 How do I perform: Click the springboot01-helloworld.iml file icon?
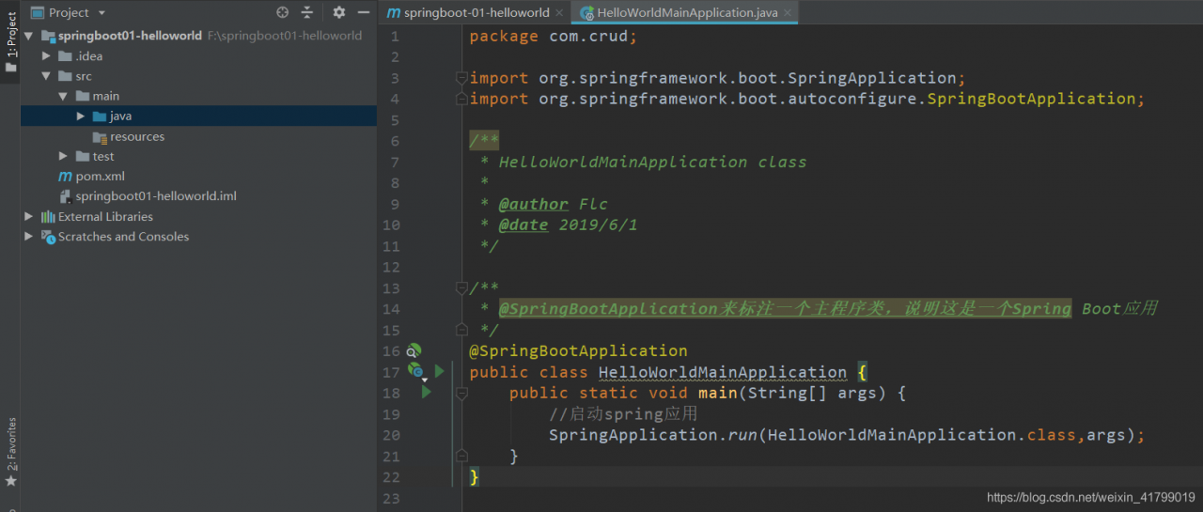(x=66, y=196)
